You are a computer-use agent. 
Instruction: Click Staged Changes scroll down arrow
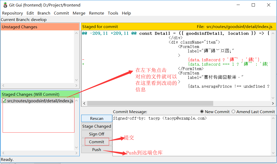(77, 147)
